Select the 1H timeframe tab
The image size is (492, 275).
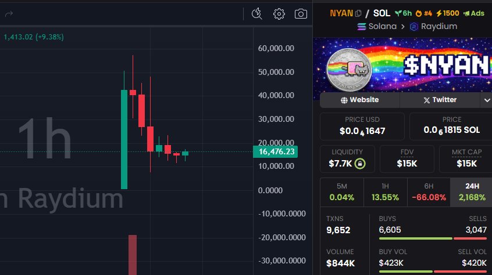pyautogui.click(x=386, y=192)
